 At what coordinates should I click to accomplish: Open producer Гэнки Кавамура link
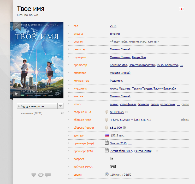point(167,65)
